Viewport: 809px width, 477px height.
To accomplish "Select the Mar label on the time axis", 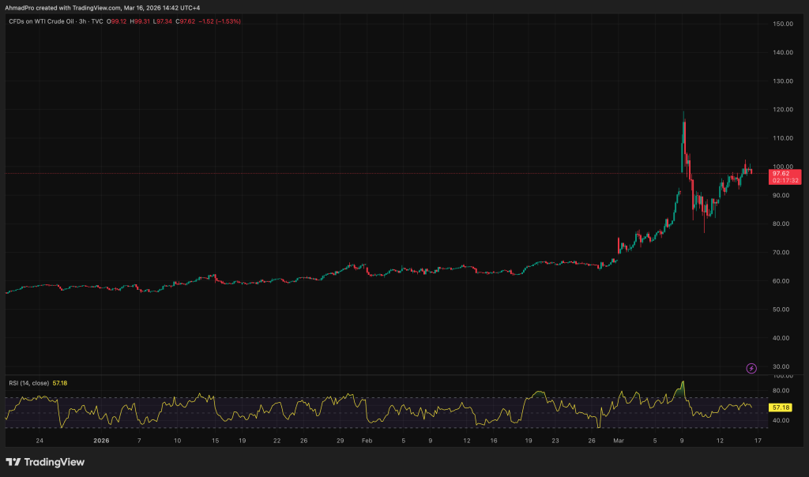I will click(617, 441).
